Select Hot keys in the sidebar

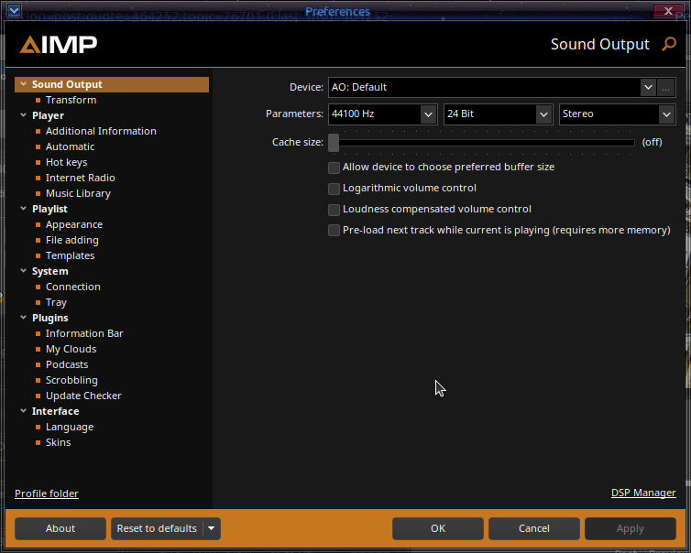[66, 162]
